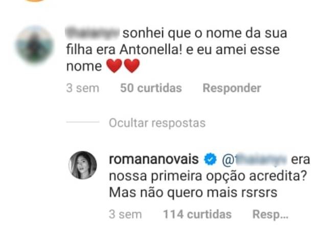Open the romananovais username link
Viewport: 317px width, 230px height.
point(155,159)
